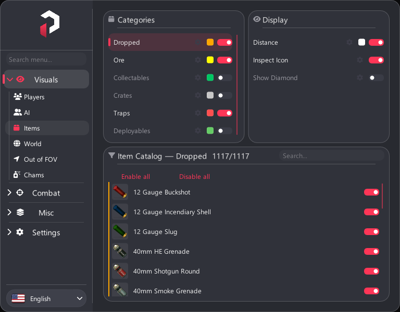Click the Item Catalog filter funnel icon

point(111,155)
